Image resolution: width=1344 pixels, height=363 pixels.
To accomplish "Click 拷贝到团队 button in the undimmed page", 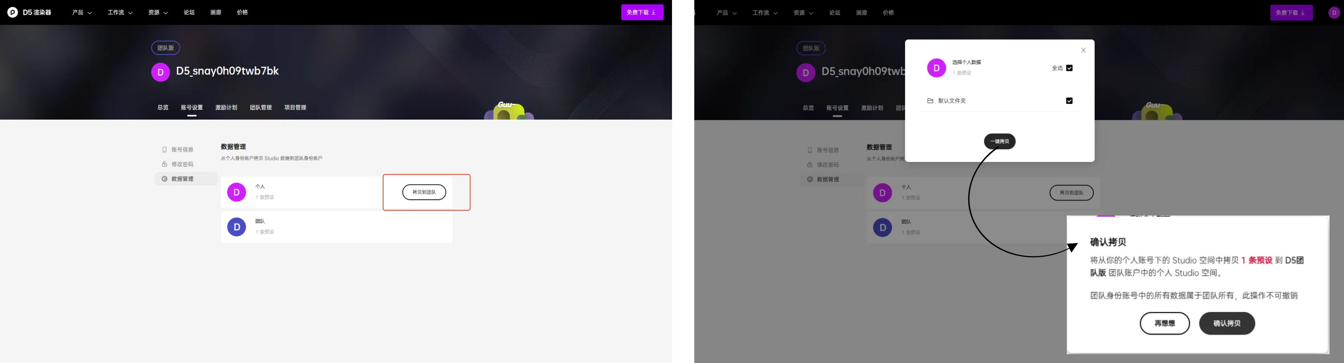I will (x=424, y=192).
